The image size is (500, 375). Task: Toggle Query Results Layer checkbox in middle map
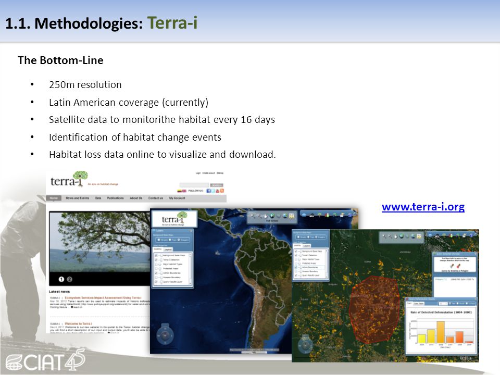pos(156,282)
